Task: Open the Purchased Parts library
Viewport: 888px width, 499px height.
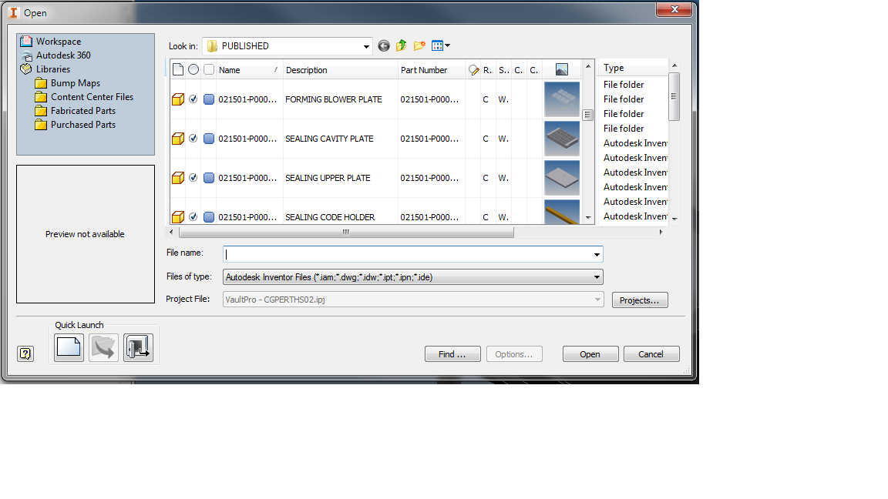Action: point(82,125)
